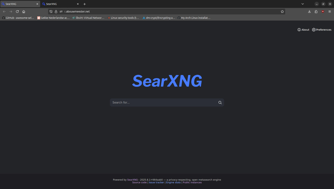
Task: Open the Engine stats page
Action: (173, 182)
